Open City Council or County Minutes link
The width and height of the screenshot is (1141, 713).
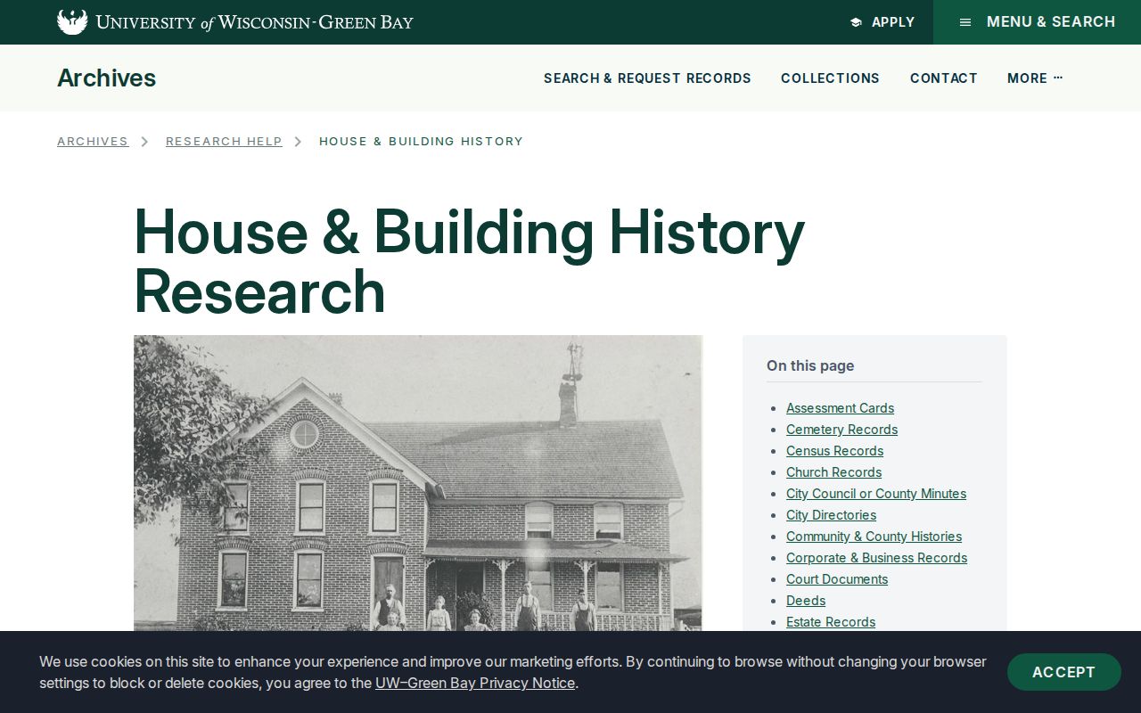click(x=876, y=494)
